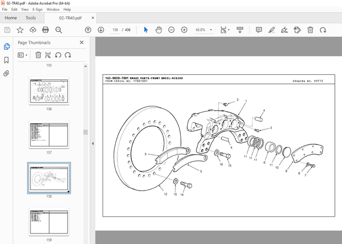
Task: Click the stamp/edit tool icon
Action: coord(297,30)
